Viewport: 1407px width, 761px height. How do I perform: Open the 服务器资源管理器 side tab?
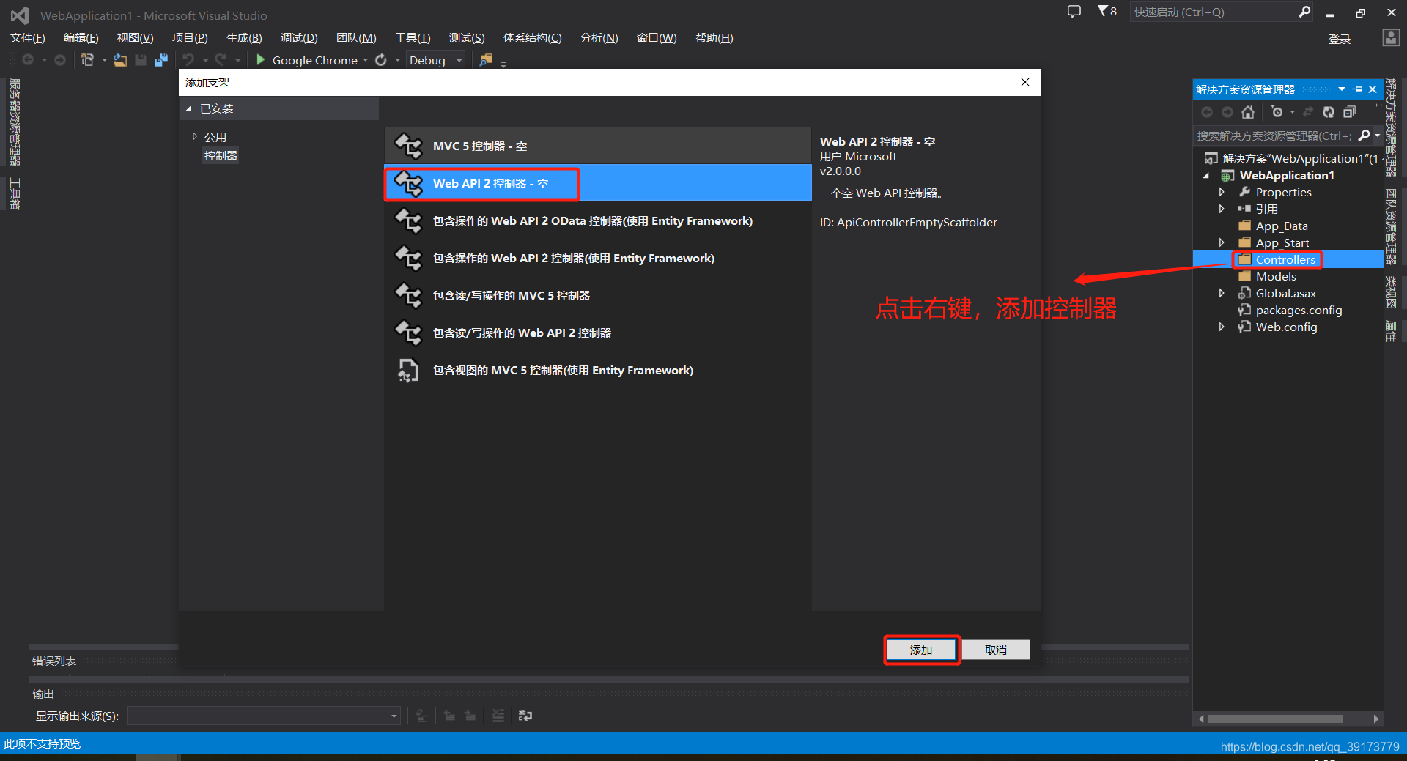click(15, 122)
